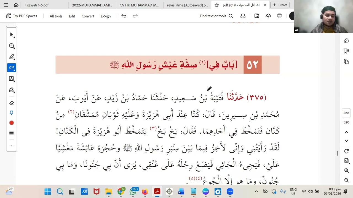Pick the highlighter pen tool
Viewport: 353px width, 198px height.
(12, 57)
